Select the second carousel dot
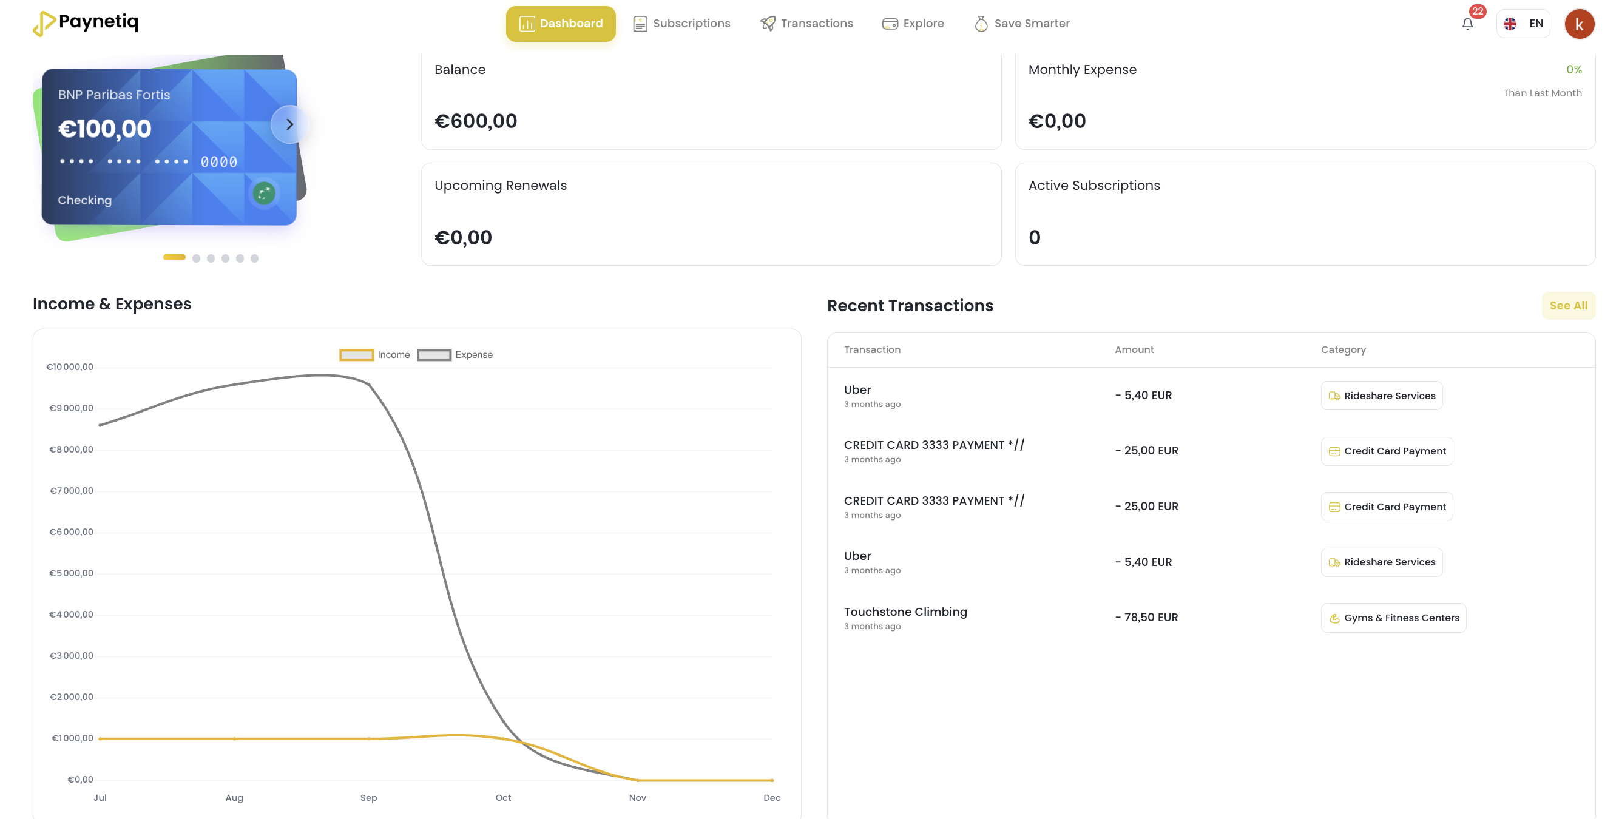The image size is (1619, 819). coord(195,258)
